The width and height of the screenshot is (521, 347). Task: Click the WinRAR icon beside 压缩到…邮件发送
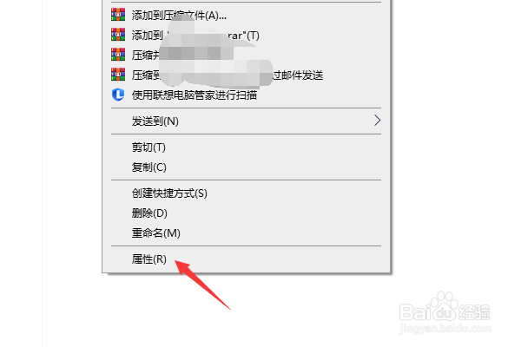click(118, 75)
